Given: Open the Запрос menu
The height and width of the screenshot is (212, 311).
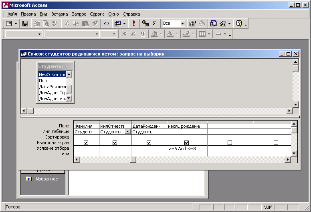Looking at the screenshot, I should [79, 14].
